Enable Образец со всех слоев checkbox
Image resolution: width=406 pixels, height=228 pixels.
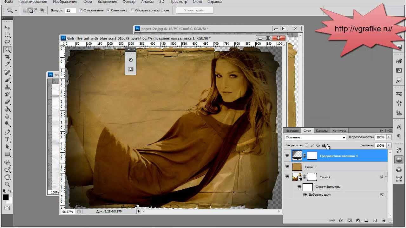(133, 10)
